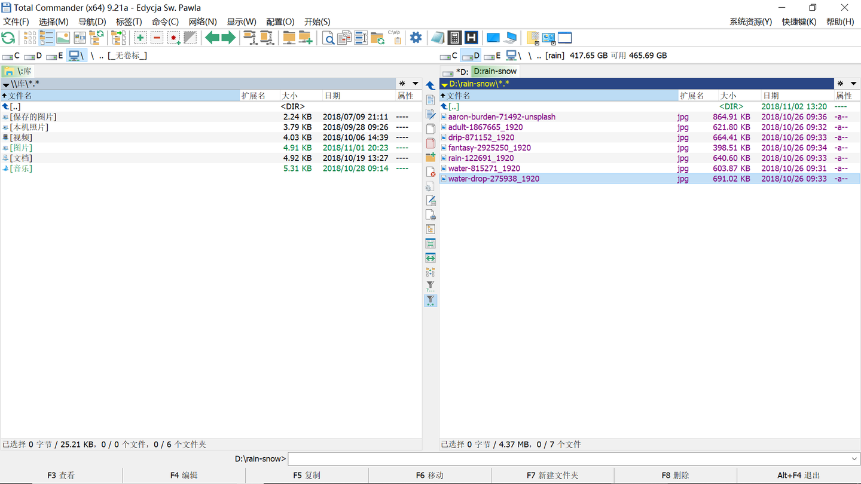Screen dimensions: 861x484
Task: Select drive D button in the right panel
Action: point(471,56)
